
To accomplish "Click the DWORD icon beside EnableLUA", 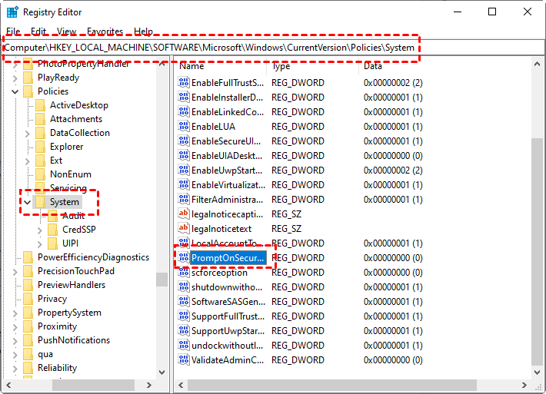I will [x=184, y=127].
